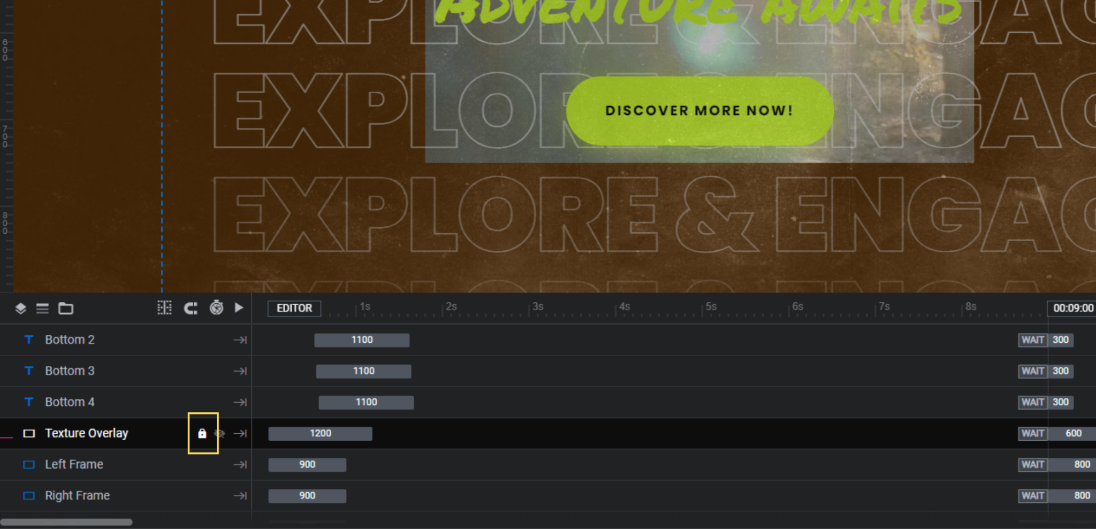Click the 2s mark on the time ruler
Viewport: 1096px width, 529px height.
[451, 306]
